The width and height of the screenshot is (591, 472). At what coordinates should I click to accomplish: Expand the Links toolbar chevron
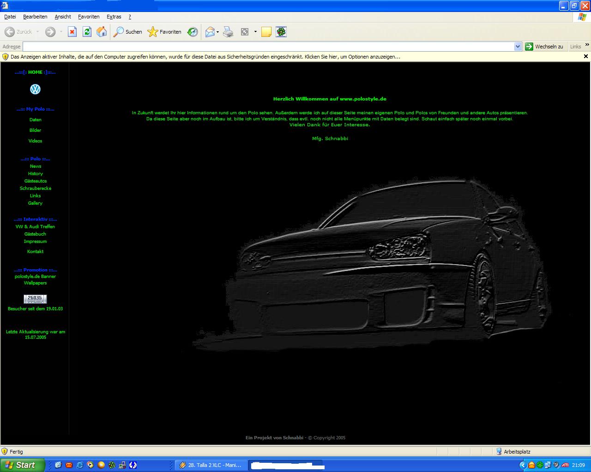pos(587,45)
